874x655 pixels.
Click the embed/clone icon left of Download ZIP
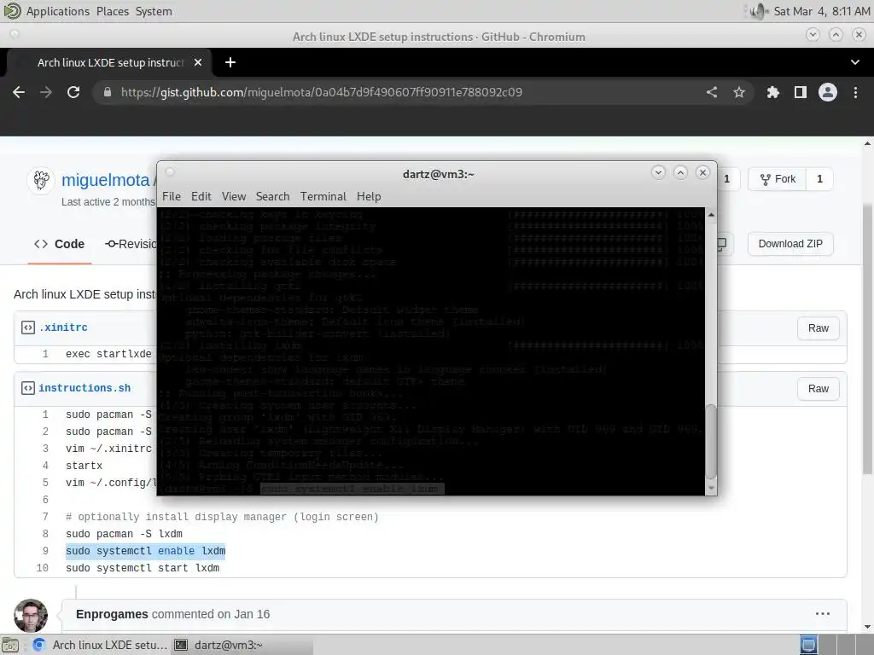721,244
